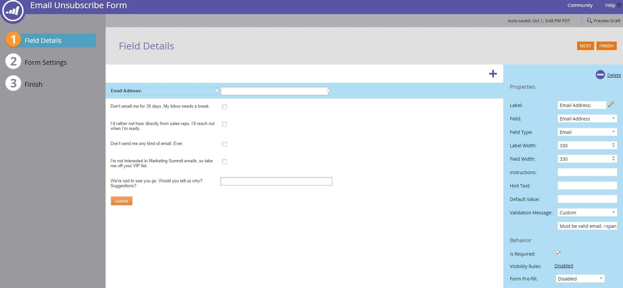Click the Default Value input field

[587, 199]
